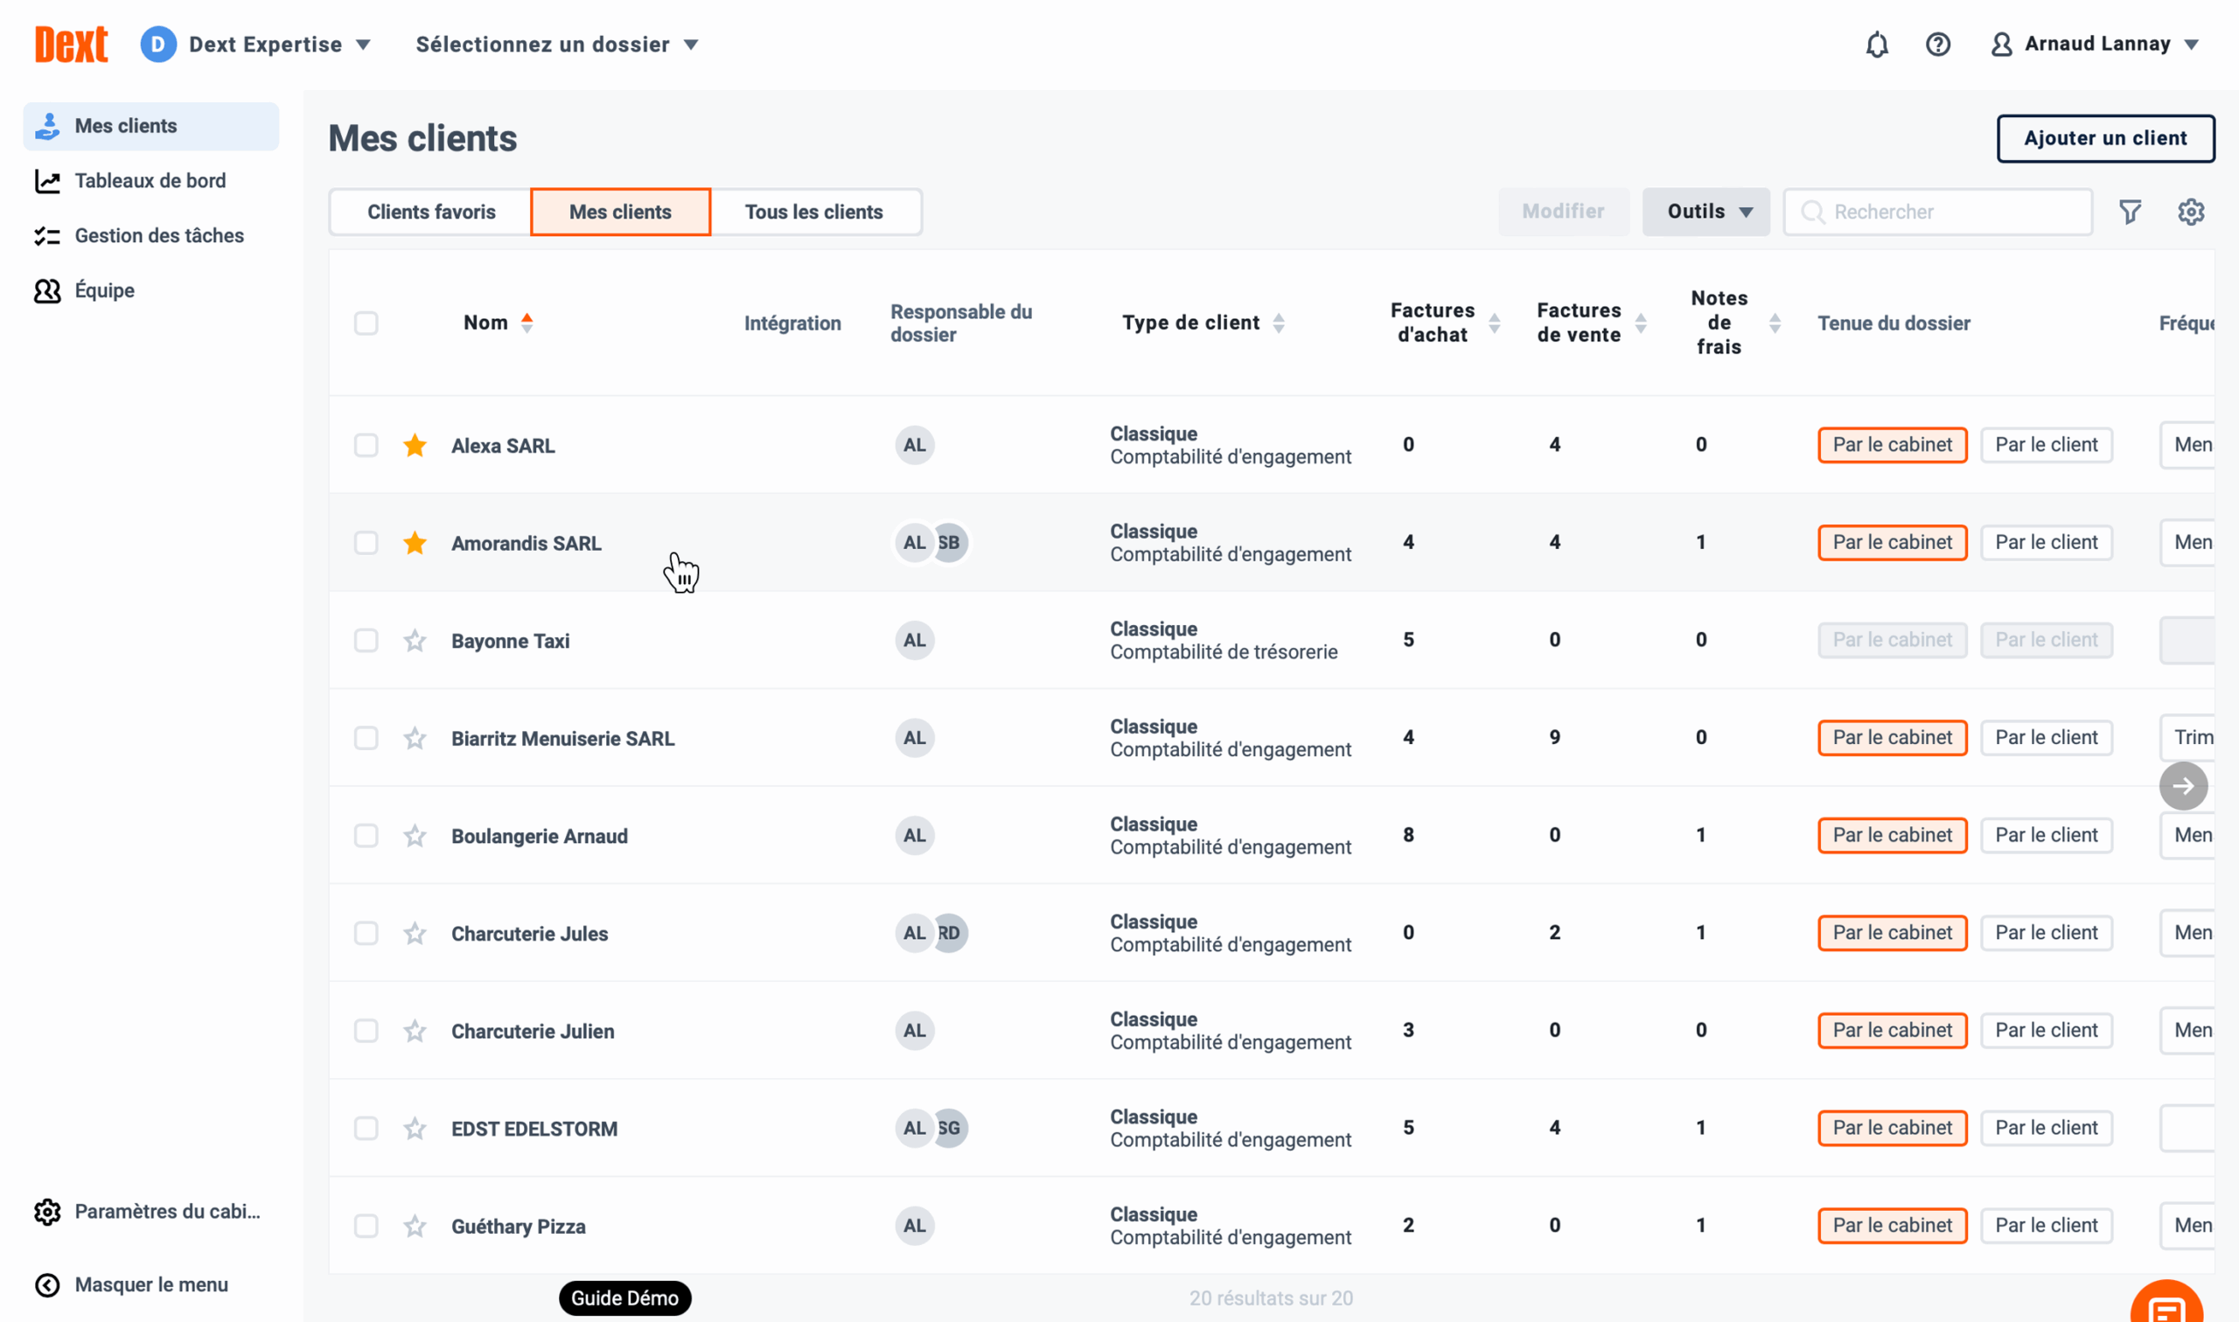Open frequency dropdown for Alexa SARL
This screenshot has height=1322, width=2239.
pyautogui.click(x=2187, y=444)
